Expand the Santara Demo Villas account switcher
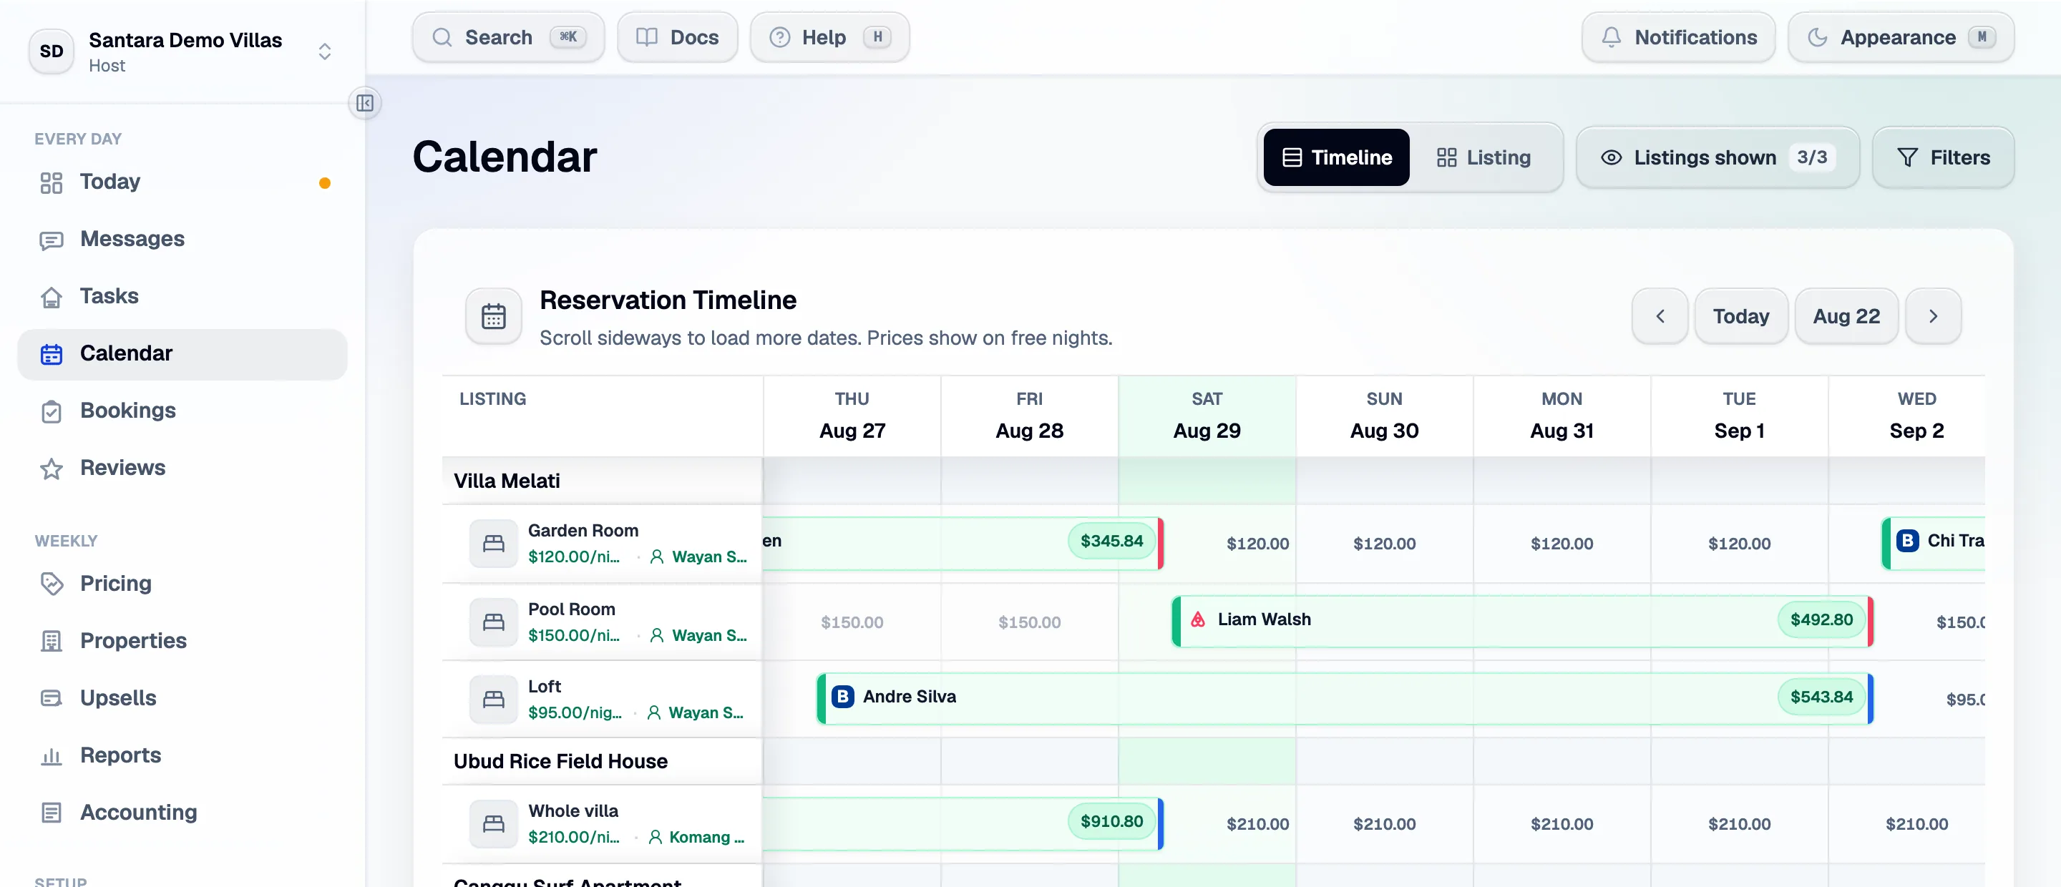The width and height of the screenshot is (2061, 887). (324, 52)
